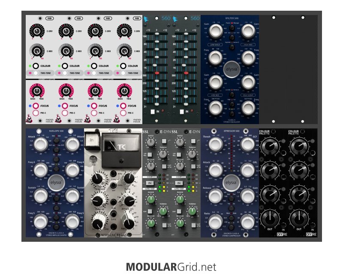The width and height of the screenshot is (343, 276).
Task: Click the Low Shelf Freq knob on XFILTER 500
Action: pos(216,58)
